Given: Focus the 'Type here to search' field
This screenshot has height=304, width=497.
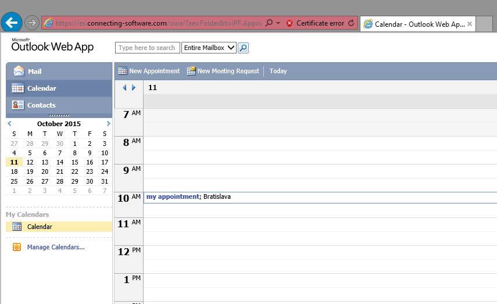Looking at the screenshot, I should pyautogui.click(x=148, y=48).
